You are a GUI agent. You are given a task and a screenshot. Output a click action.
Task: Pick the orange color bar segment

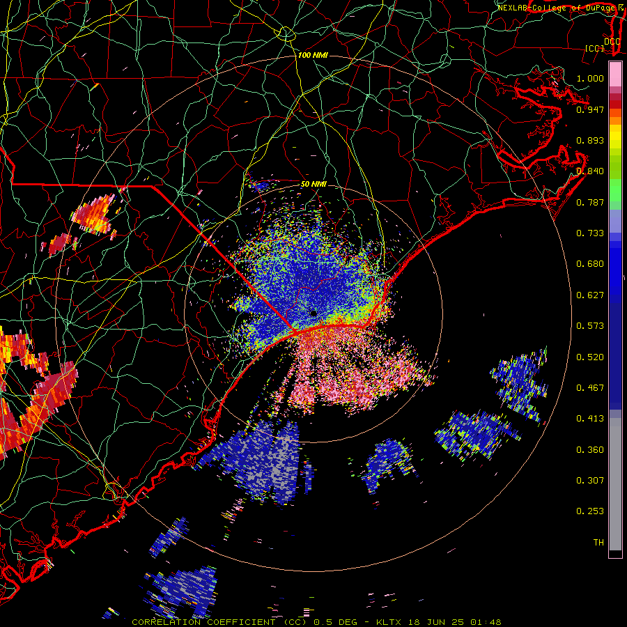click(x=615, y=121)
